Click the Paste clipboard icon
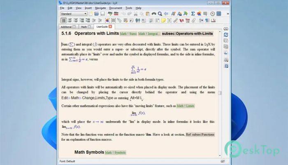Image resolution: width=288 pixels, height=165 pixels. coord(148,14)
